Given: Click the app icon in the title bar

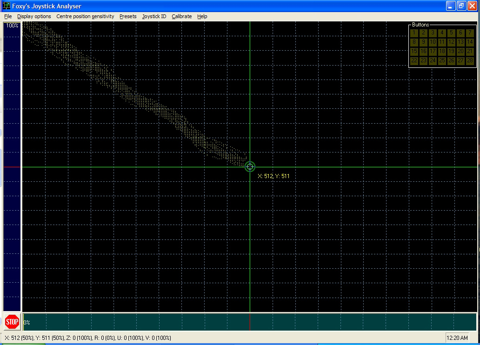Looking at the screenshot, I should point(6,6).
